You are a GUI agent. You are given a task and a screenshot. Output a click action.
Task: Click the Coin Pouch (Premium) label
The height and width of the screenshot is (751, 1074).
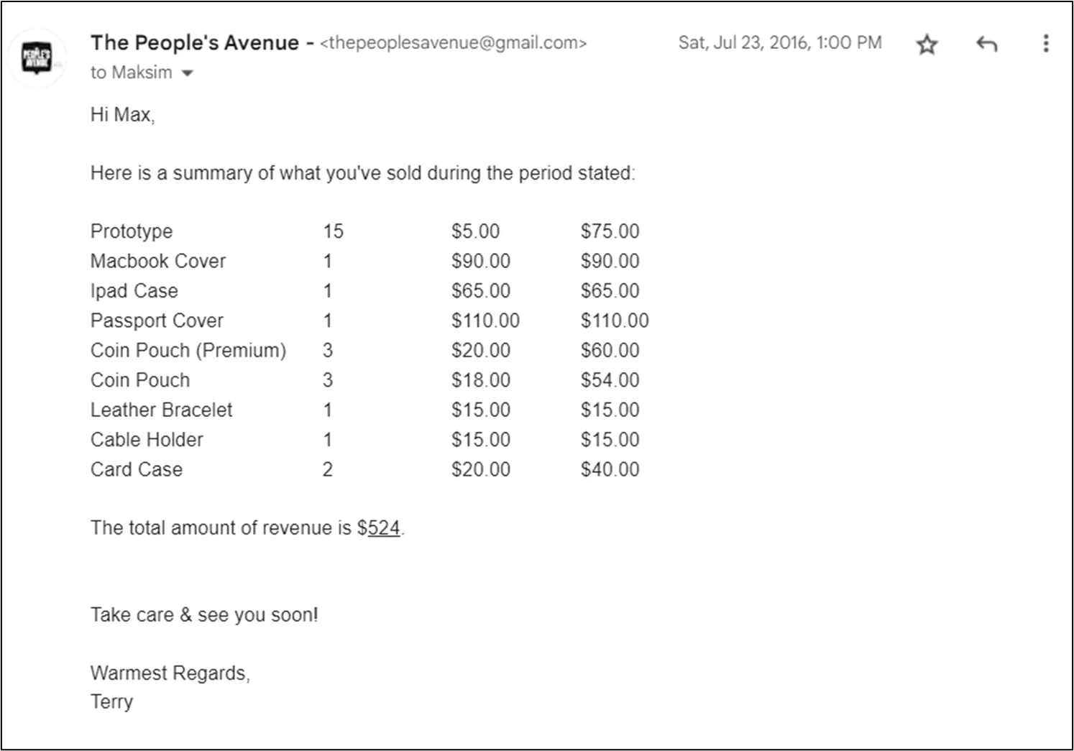pos(188,351)
